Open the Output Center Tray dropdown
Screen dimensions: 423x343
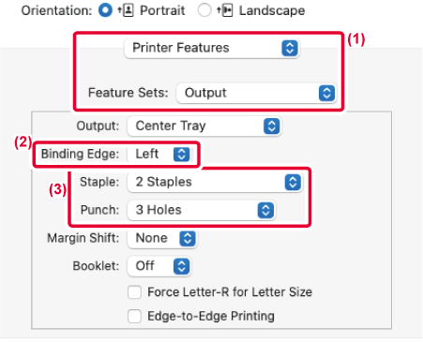click(x=204, y=127)
